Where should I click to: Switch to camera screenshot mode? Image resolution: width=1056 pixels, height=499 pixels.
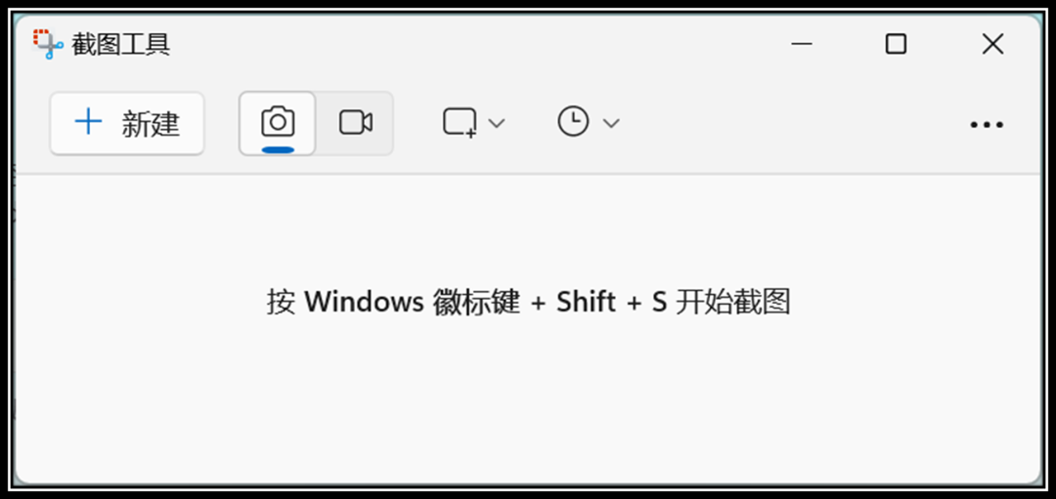278,122
